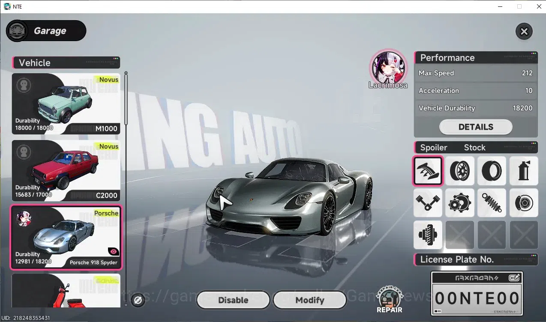The image size is (546, 322).
Task: Click driver slot icon on M1000 card
Action: tap(24, 85)
